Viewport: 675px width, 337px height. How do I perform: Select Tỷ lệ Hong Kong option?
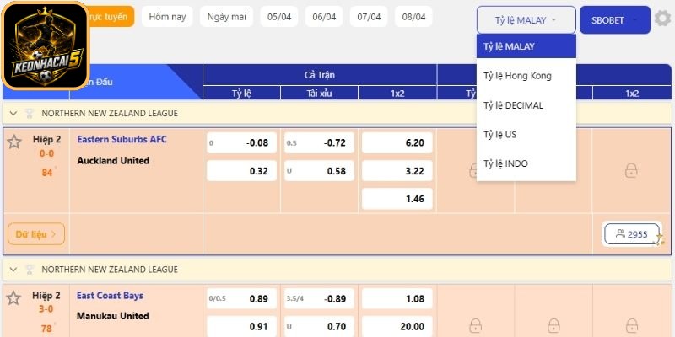(526, 76)
